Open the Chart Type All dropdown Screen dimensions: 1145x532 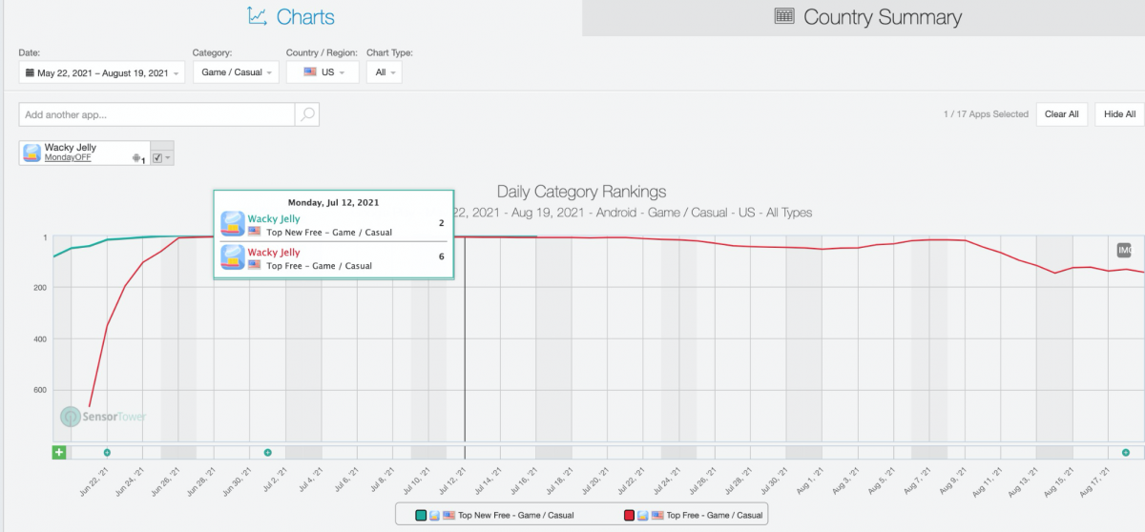coord(385,72)
